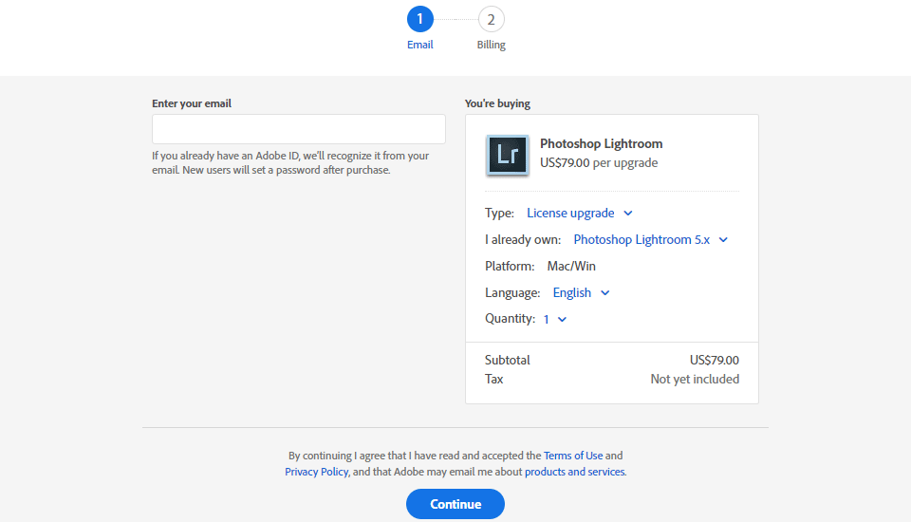Click the Subtotal US$79.00 amount
The height and width of the screenshot is (522, 911).
click(x=714, y=361)
